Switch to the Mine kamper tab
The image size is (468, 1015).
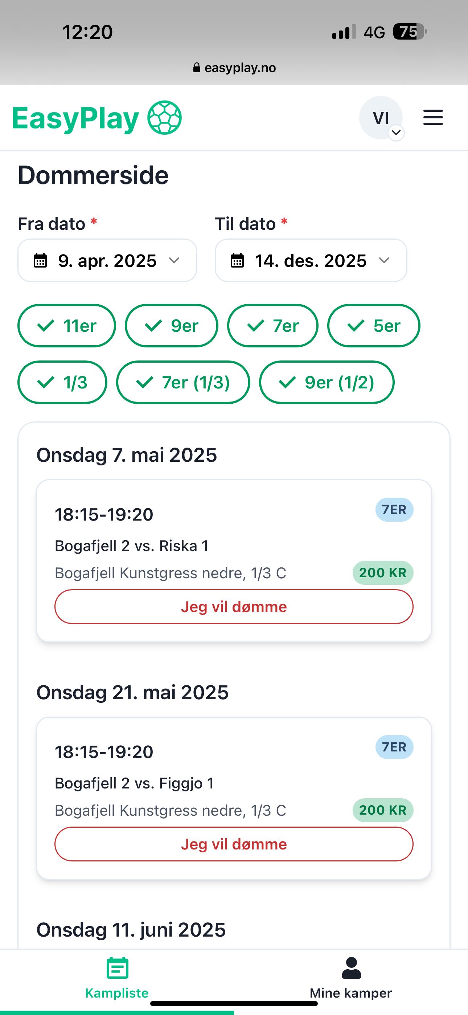(x=350, y=993)
